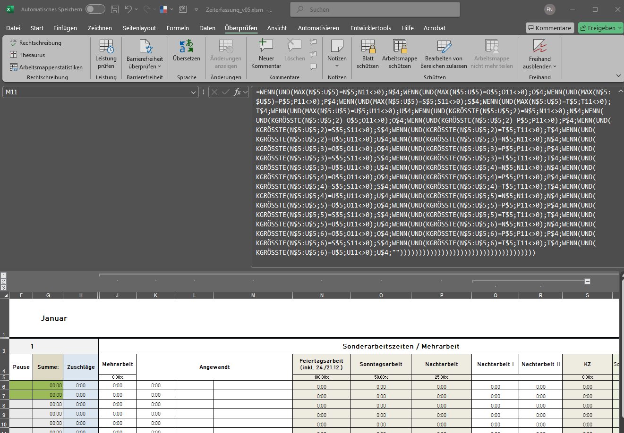This screenshot has width=624, height=433.
Task: Click the FN user account badge
Action: pos(549,9)
